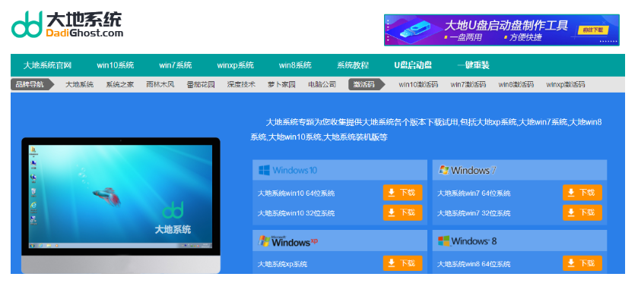Click the 大地系统win7 32位系统 text
Image resolution: width=638 pixels, height=283 pixels.
pos(474,213)
